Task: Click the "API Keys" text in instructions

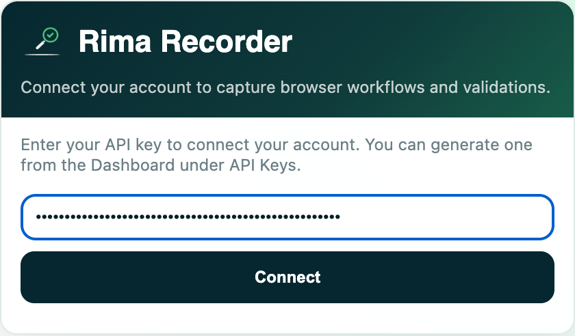Action: point(265,165)
